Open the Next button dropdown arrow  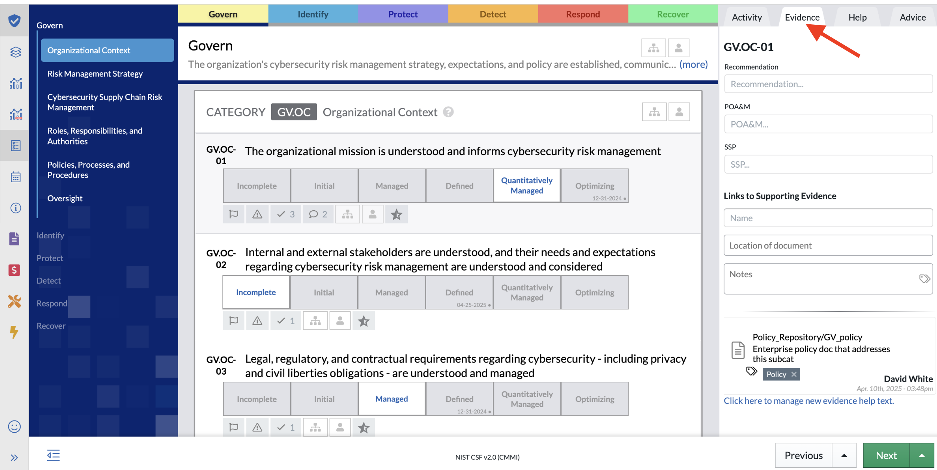(922, 455)
